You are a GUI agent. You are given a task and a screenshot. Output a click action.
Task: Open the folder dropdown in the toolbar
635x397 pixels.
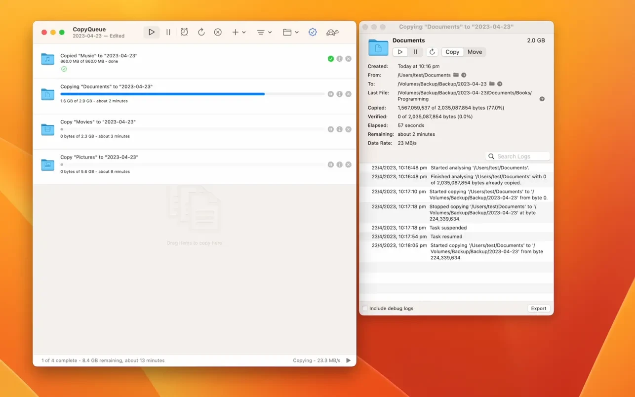(x=290, y=32)
